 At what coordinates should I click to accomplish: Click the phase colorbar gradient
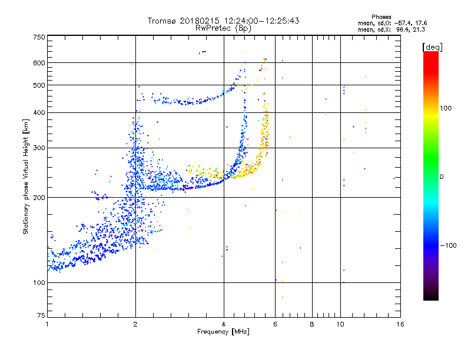coord(431,176)
